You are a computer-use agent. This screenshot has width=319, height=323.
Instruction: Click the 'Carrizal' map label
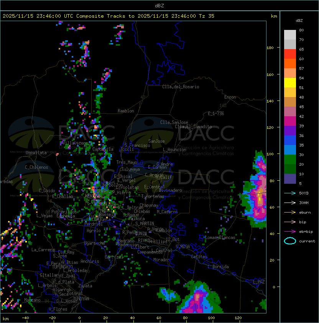(x=114, y=257)
